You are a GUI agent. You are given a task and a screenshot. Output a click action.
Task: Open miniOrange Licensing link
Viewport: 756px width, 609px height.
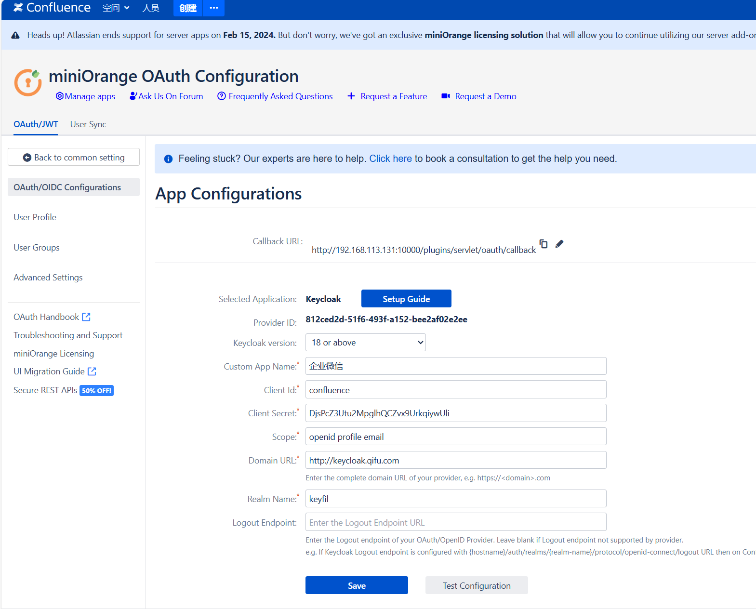click(54, 354)
